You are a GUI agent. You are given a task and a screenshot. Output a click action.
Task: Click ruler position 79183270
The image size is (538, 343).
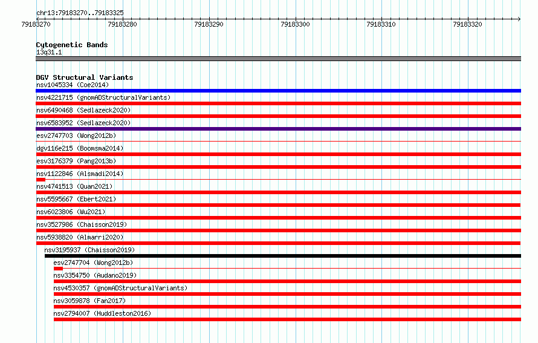point(36,24)
